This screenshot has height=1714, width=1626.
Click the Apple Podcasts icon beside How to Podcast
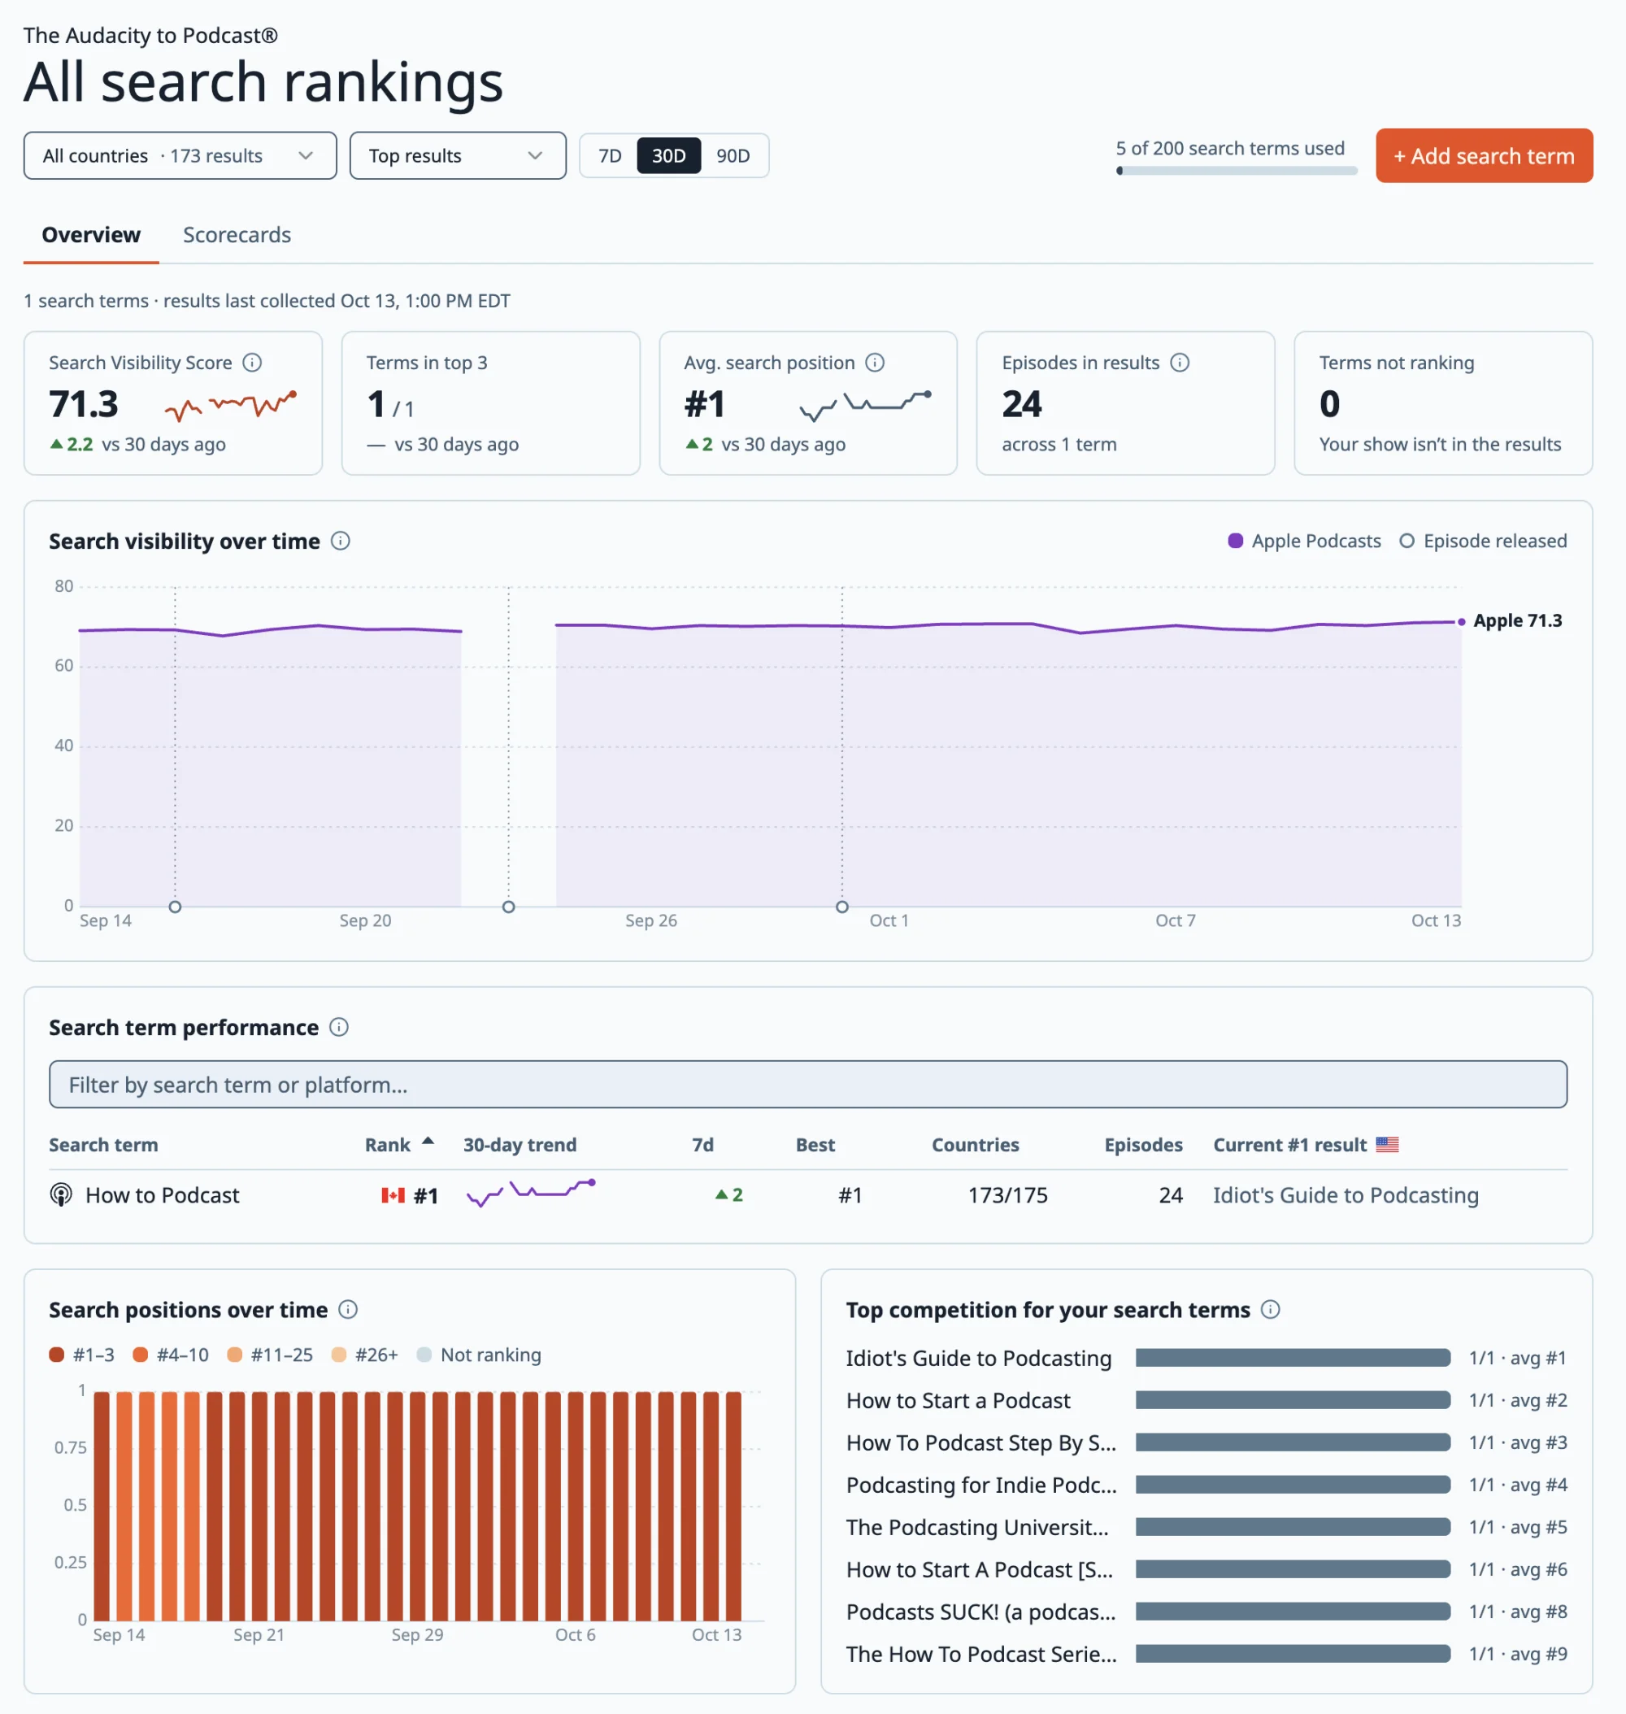(61, 1195)
